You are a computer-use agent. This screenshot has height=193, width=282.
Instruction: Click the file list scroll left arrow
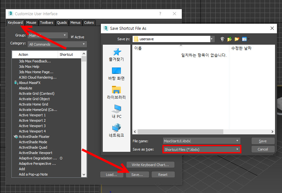pyautogui.click(x=135, y=132)
